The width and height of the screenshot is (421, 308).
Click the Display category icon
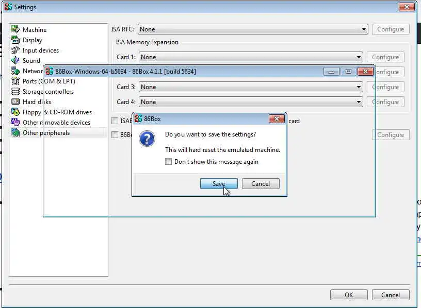(x=15, y=40)
